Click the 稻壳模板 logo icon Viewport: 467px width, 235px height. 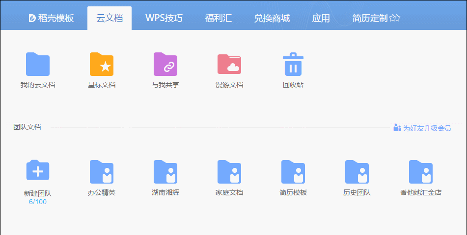32,19
